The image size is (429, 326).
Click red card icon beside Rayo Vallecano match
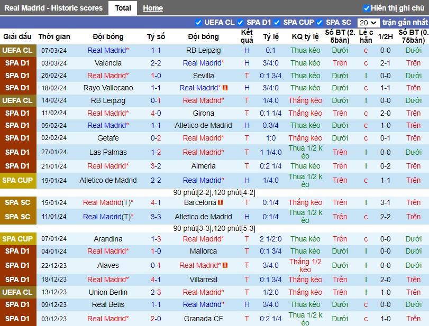(x=225, y=88)
